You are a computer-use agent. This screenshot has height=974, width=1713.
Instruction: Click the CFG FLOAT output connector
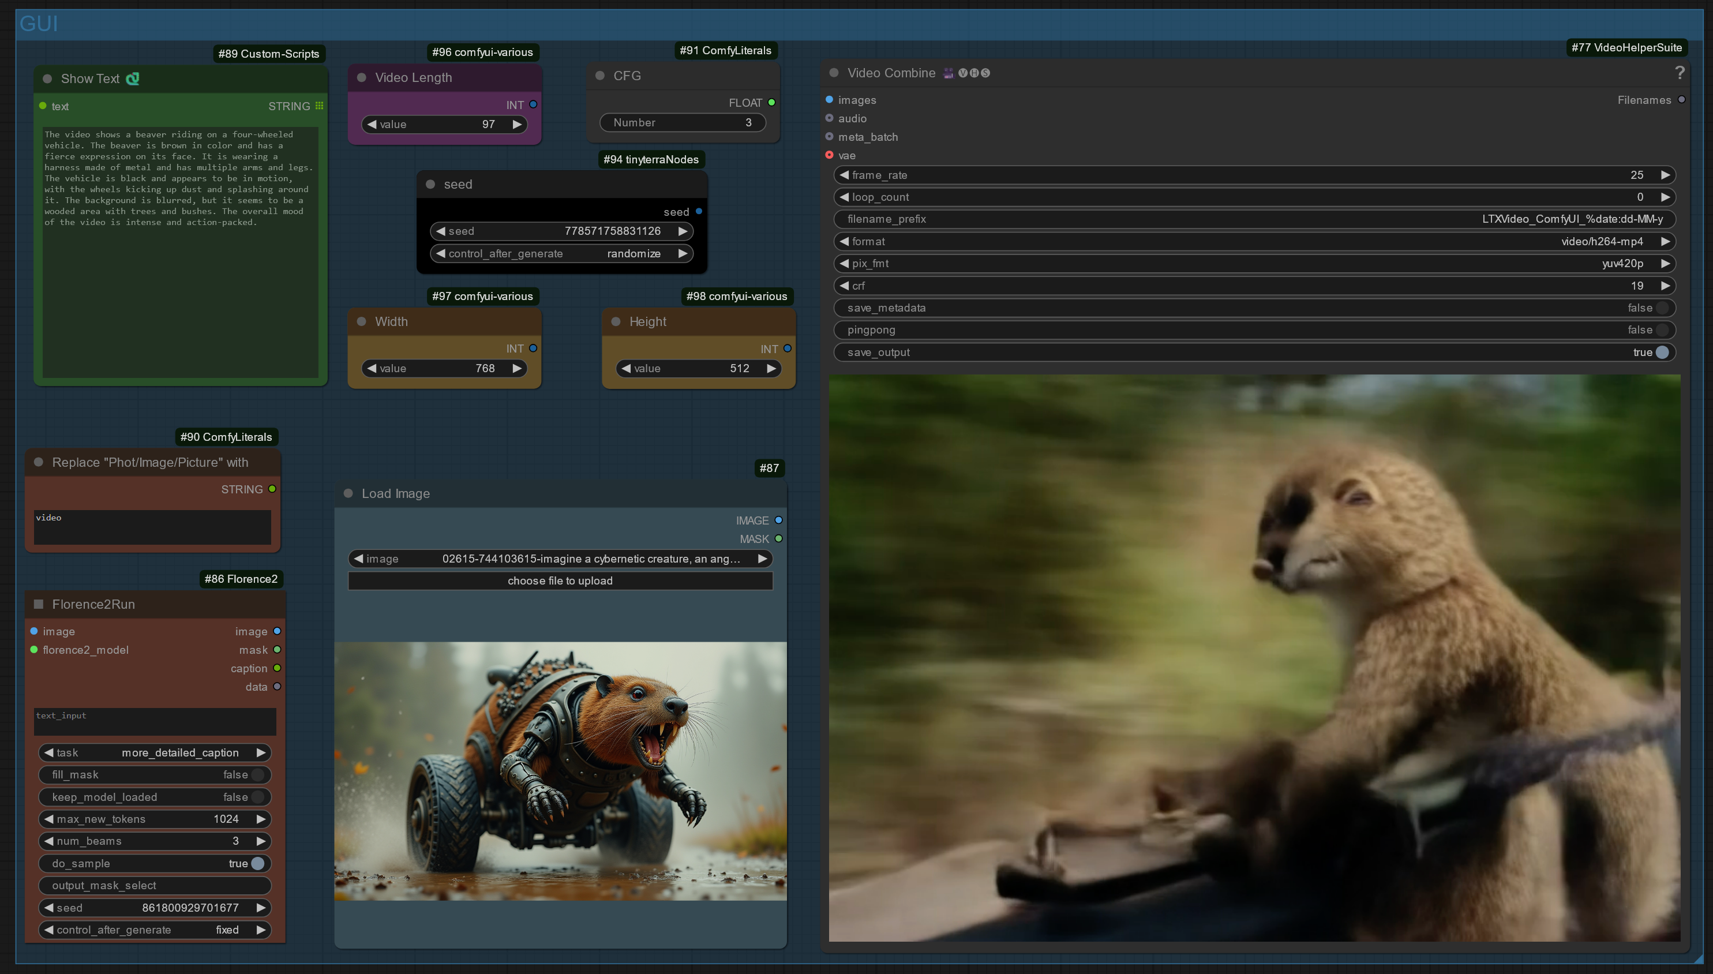771,102
